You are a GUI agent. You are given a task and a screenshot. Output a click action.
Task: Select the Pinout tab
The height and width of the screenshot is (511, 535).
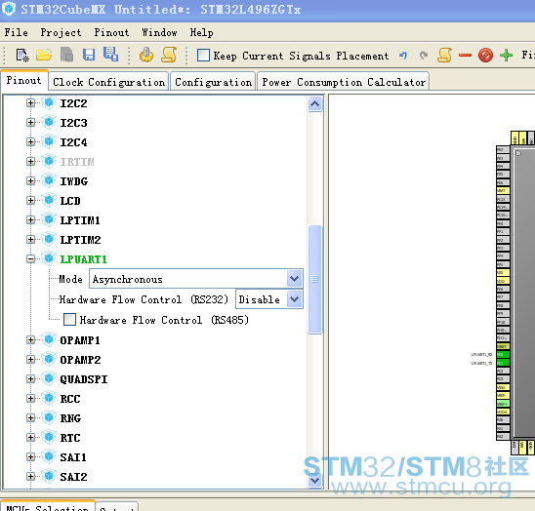click(x=23, y=80)
